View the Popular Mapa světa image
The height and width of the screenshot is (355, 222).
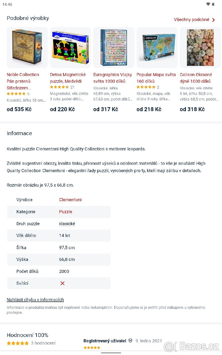(x=157, y=47)
